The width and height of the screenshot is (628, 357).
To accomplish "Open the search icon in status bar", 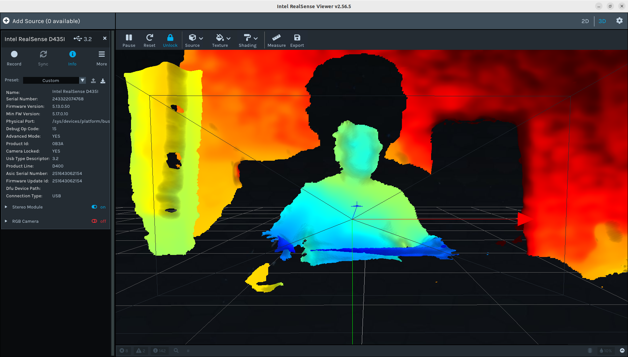I will [x=176, y=351].
